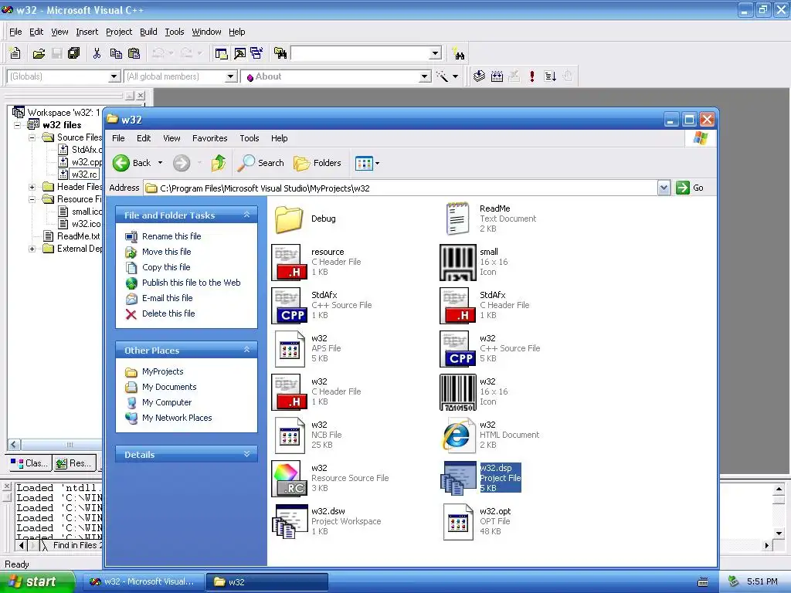Click the Compile toolbar icon
The height and width of the screenshot is (593, 791).
click(479, 76)
